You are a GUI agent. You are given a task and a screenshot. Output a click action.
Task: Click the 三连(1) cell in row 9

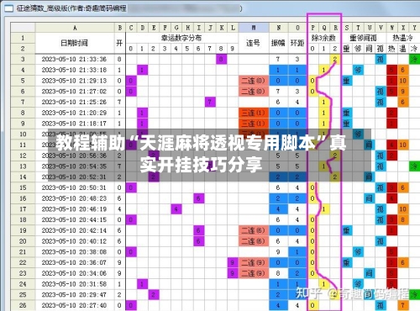(x=254, y=124)
